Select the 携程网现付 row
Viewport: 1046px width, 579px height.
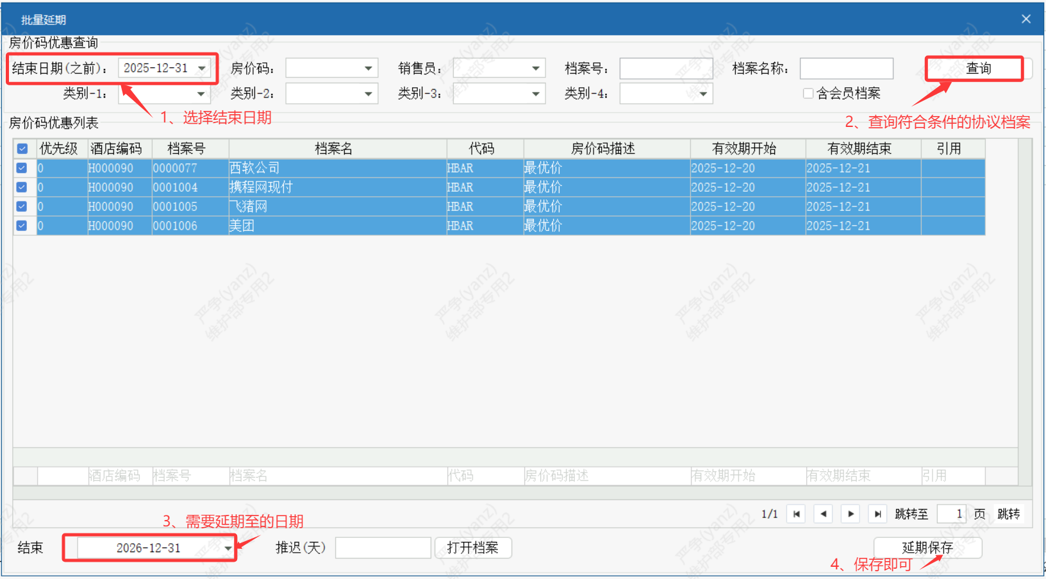coord(333,187)
